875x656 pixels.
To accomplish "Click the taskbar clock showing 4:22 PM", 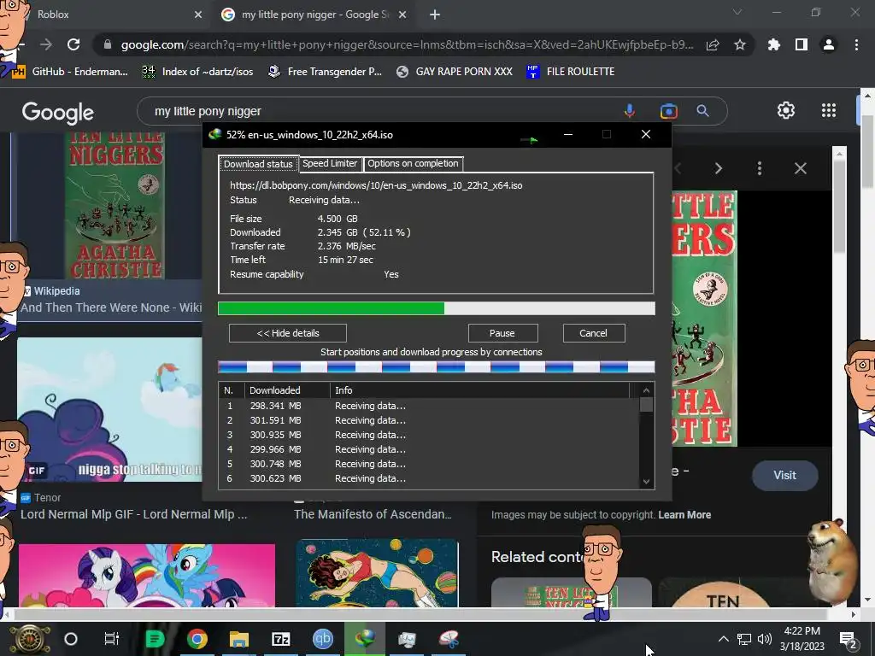I will tap(802, 639).
